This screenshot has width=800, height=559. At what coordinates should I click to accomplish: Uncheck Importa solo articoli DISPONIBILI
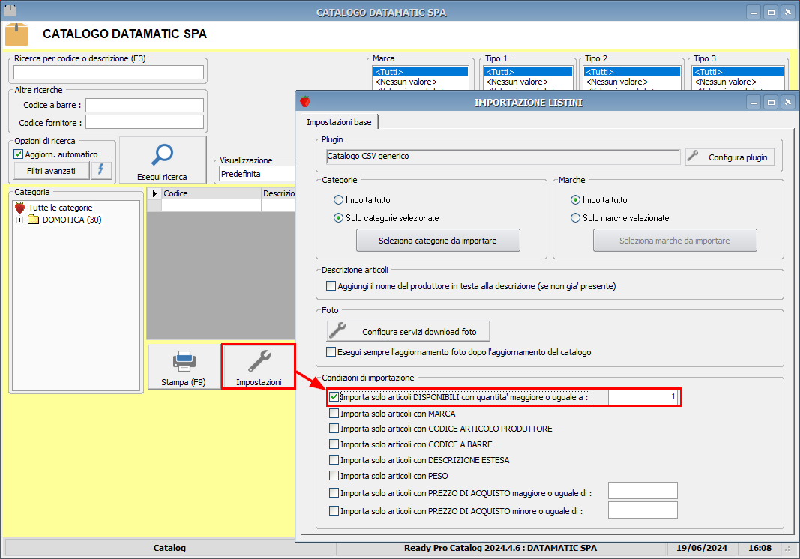[334, 397]
